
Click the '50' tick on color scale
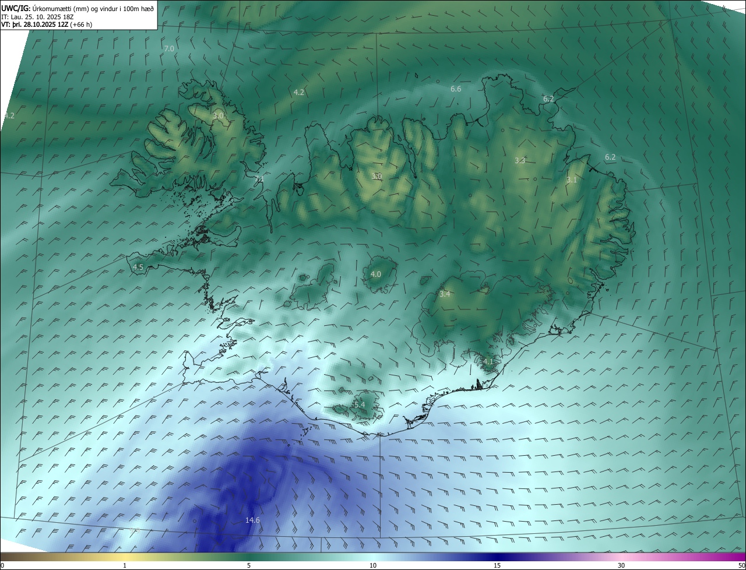741,565
